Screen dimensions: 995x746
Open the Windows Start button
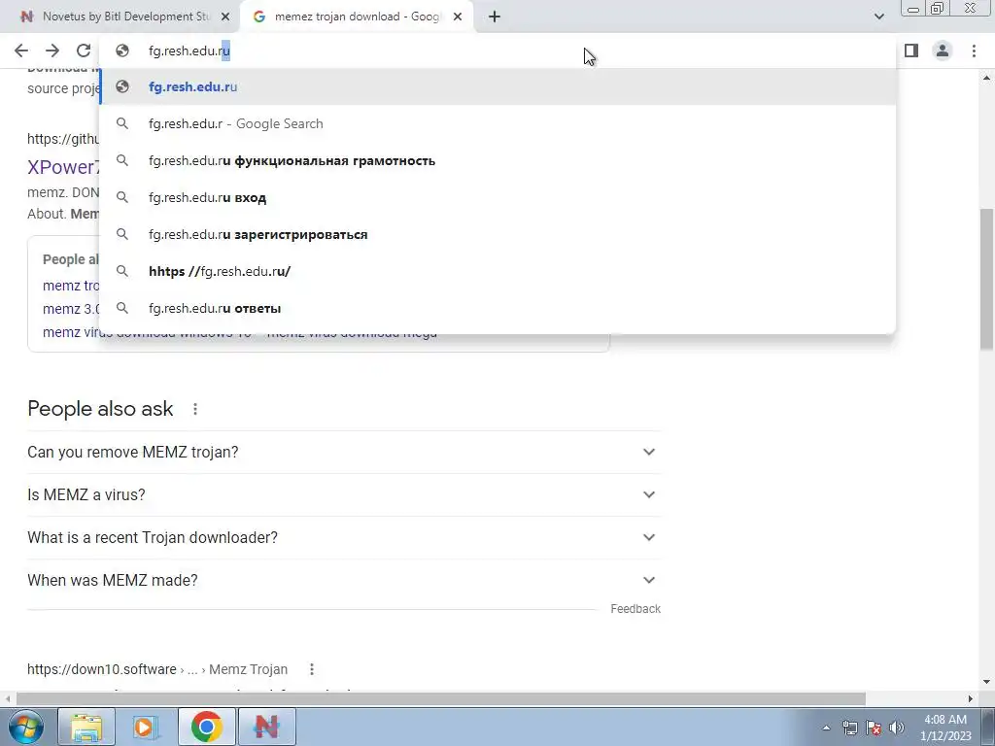[25, 727]
